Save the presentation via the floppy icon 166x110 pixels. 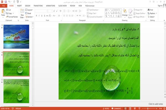click(x=6, y=2)
